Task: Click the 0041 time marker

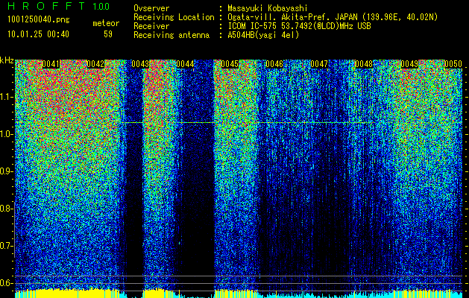Action: tap(51, 64)
